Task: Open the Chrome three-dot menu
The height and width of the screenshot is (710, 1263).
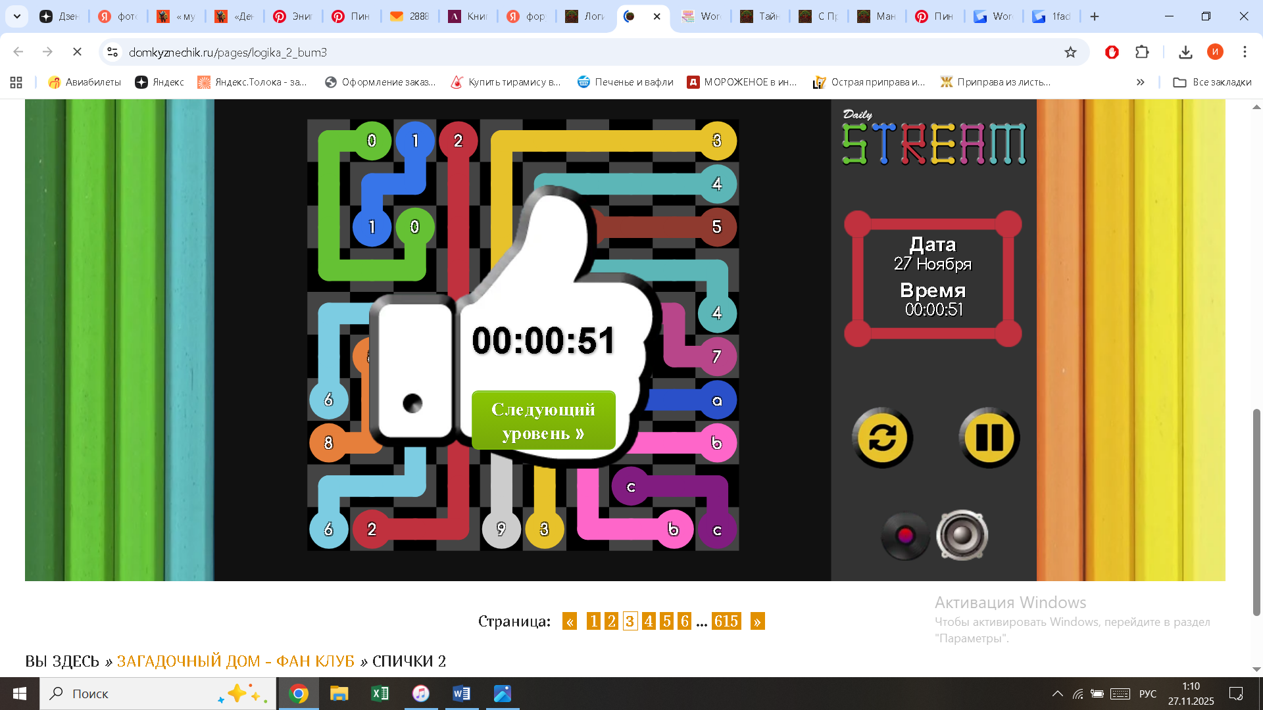Action: point(1245,52)
